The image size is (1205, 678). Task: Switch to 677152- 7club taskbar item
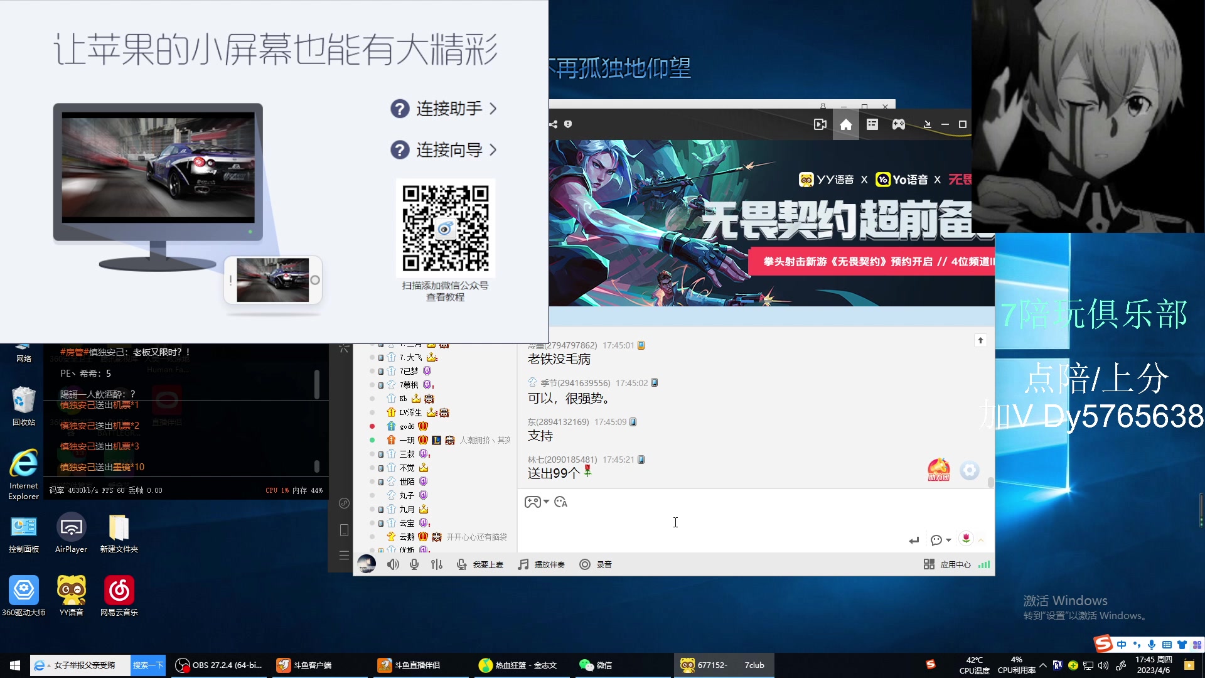click(x=724, y=665)
